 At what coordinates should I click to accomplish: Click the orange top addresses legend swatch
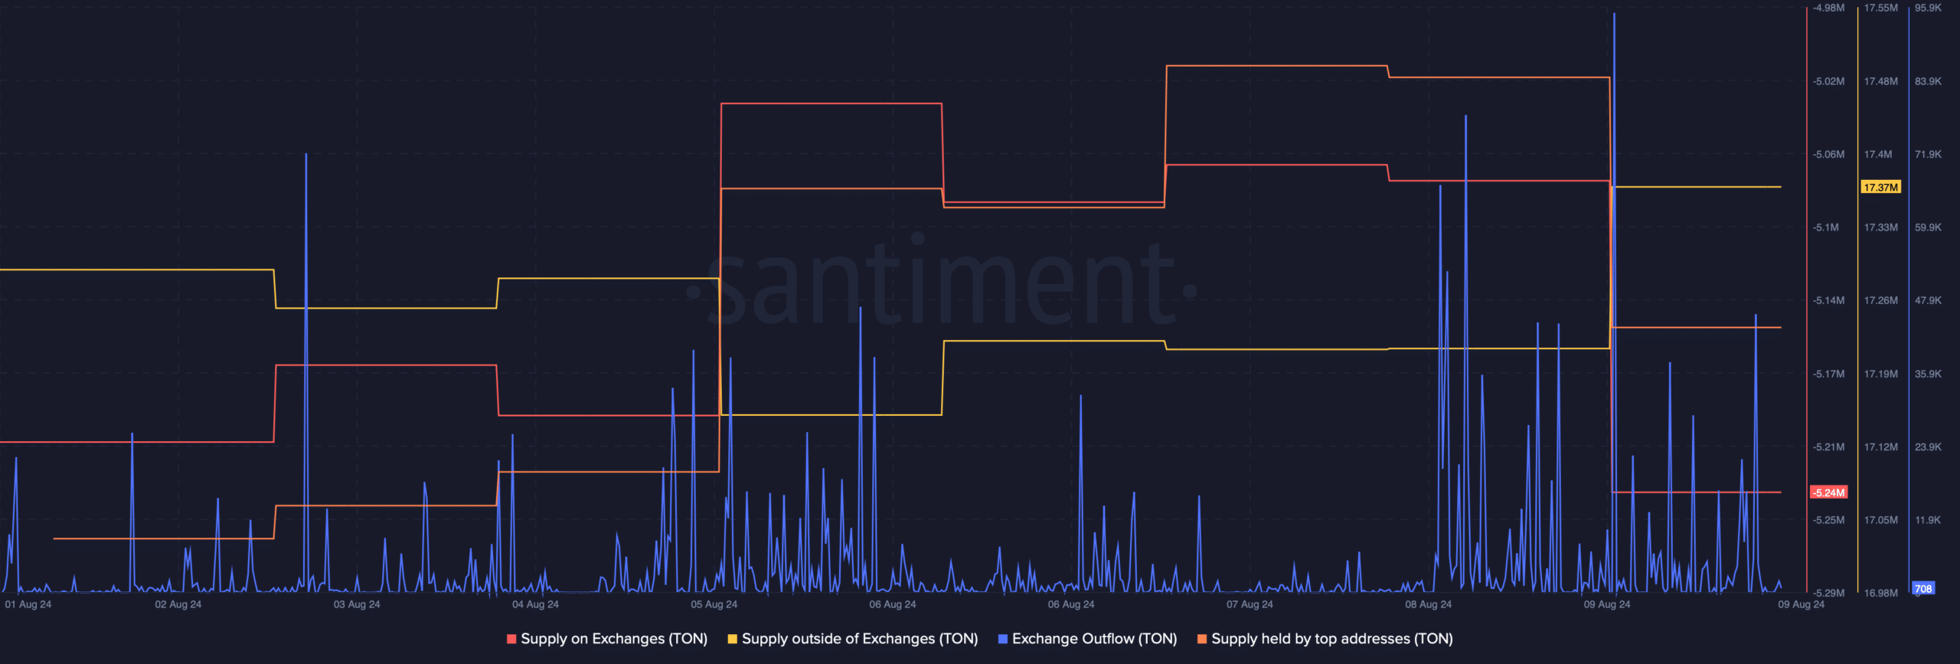tap(1202, 639)
